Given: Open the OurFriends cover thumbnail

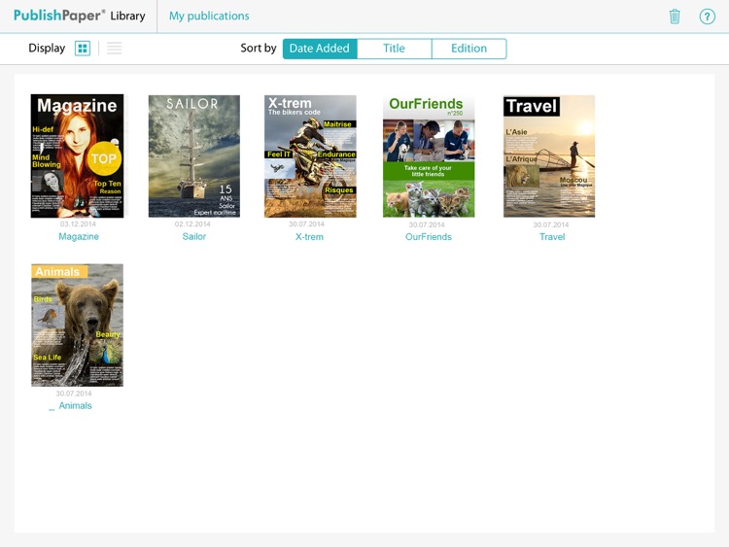Looking at the screenshot, I should point(429,156).
